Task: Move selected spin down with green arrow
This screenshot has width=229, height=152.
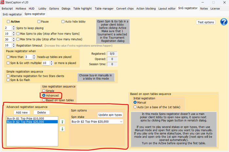Action: tap(62, 129)
